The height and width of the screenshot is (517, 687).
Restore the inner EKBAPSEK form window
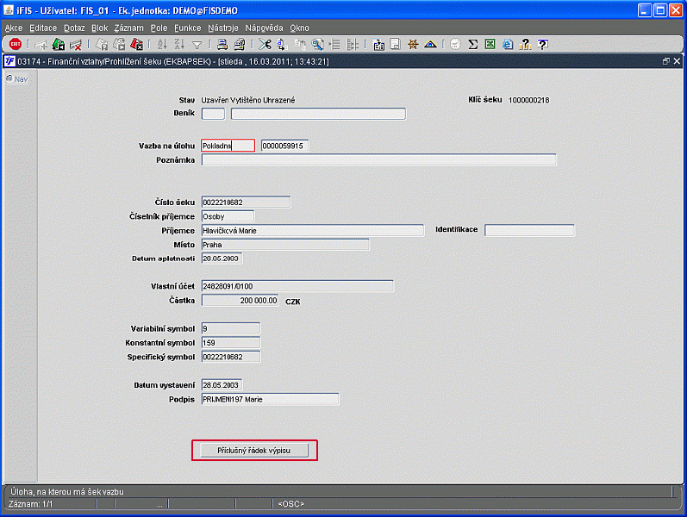point(666,61)
